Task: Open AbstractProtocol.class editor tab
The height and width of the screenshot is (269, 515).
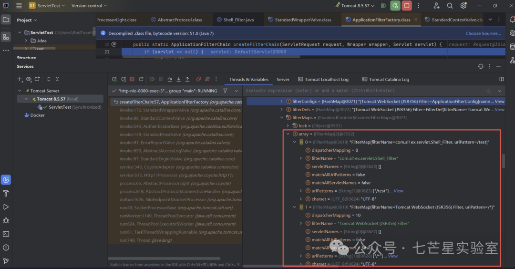Action: (176, 20)
